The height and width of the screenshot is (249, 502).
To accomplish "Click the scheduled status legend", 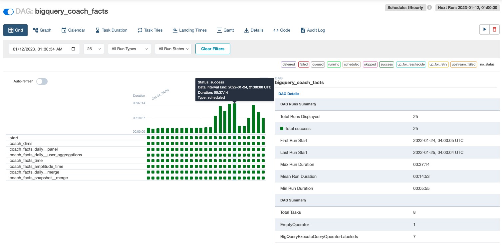I will coord(352,64).
